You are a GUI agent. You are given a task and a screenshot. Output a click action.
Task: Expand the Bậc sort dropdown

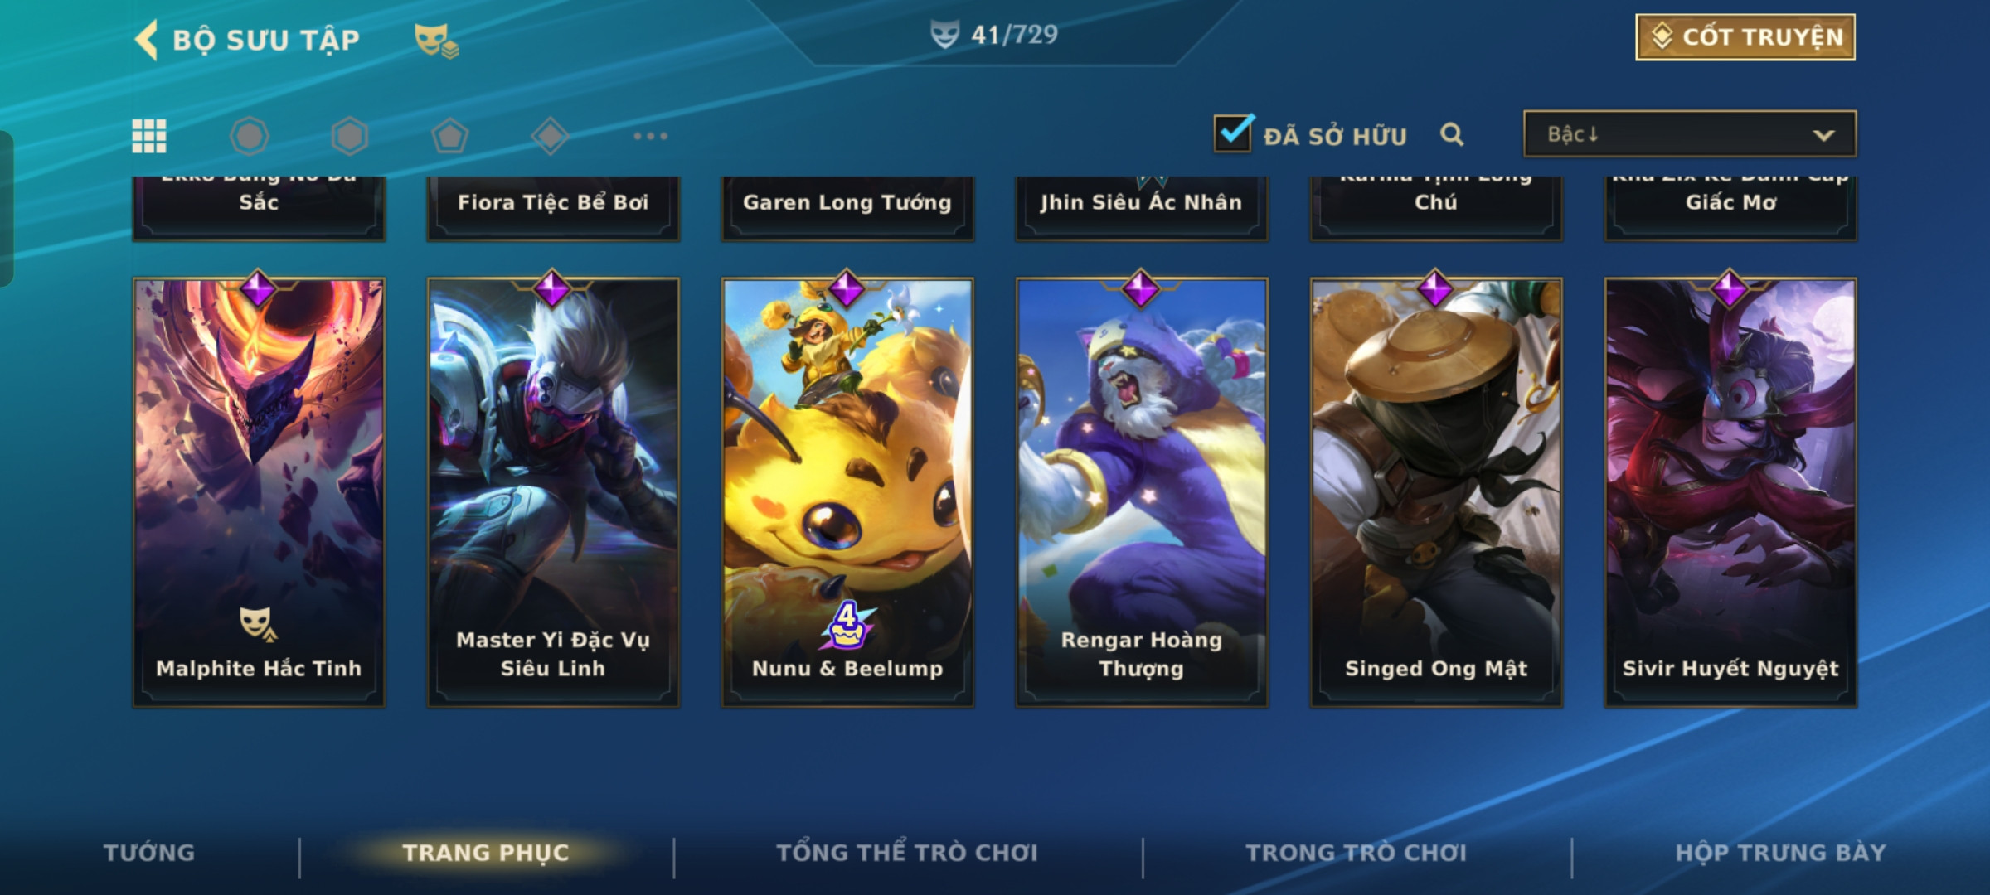pos(1690,133)
